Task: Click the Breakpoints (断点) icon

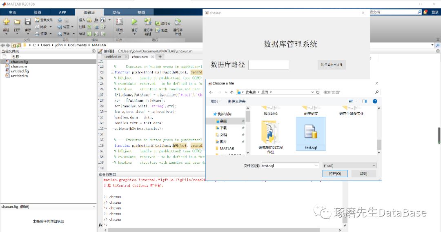Action: [120, 22]
